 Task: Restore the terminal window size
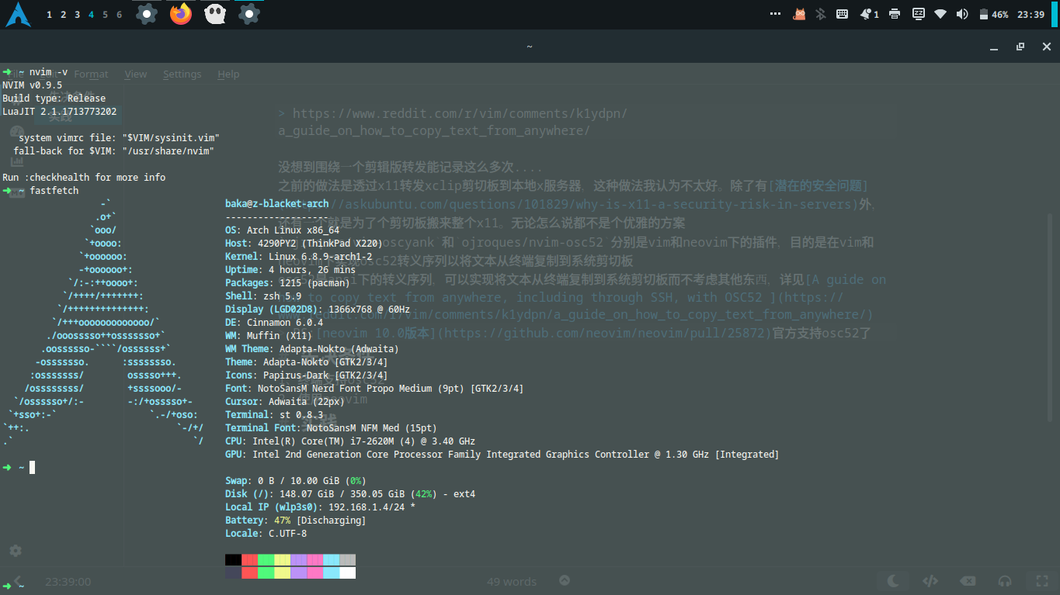tap(1020, 47)
